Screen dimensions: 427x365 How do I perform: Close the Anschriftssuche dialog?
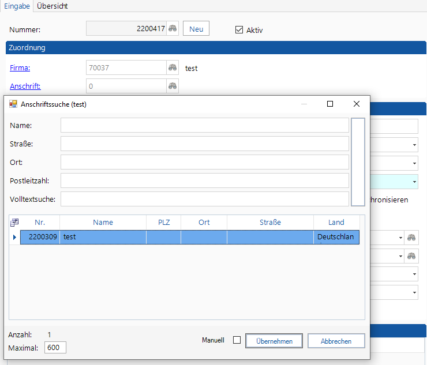tap(357, 104)
